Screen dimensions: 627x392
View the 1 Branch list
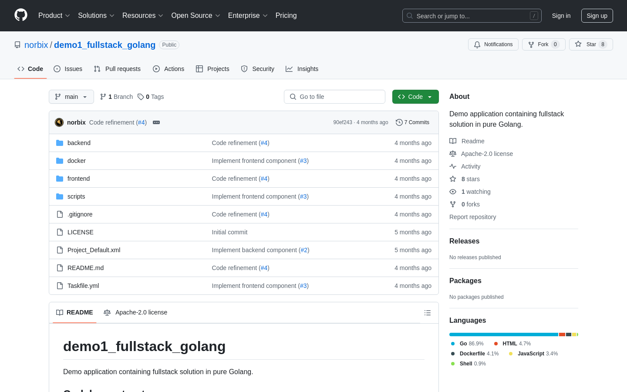116,97
